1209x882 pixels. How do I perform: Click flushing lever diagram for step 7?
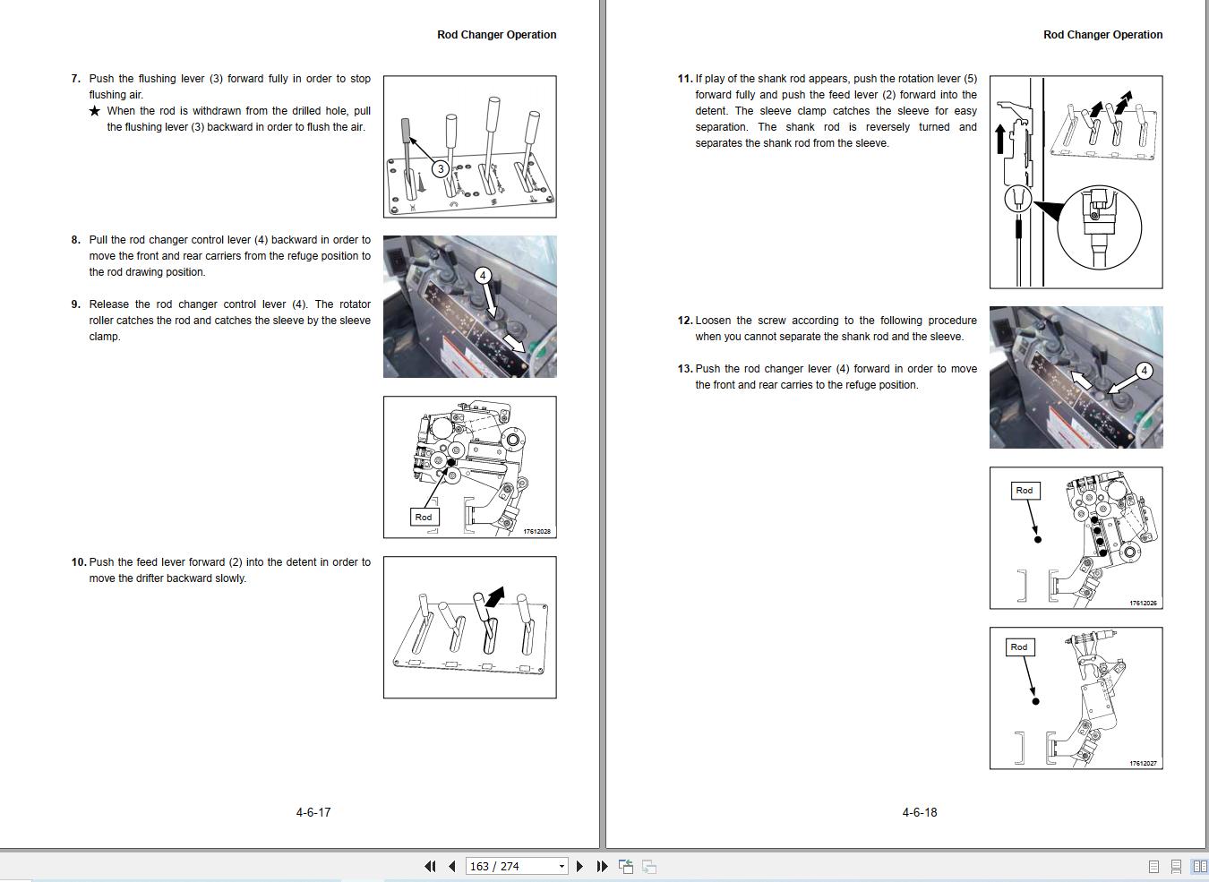click(x=470, y=146)
